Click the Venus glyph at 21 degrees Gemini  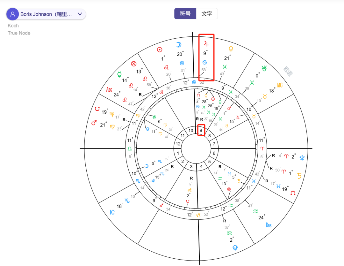point(231,49)
